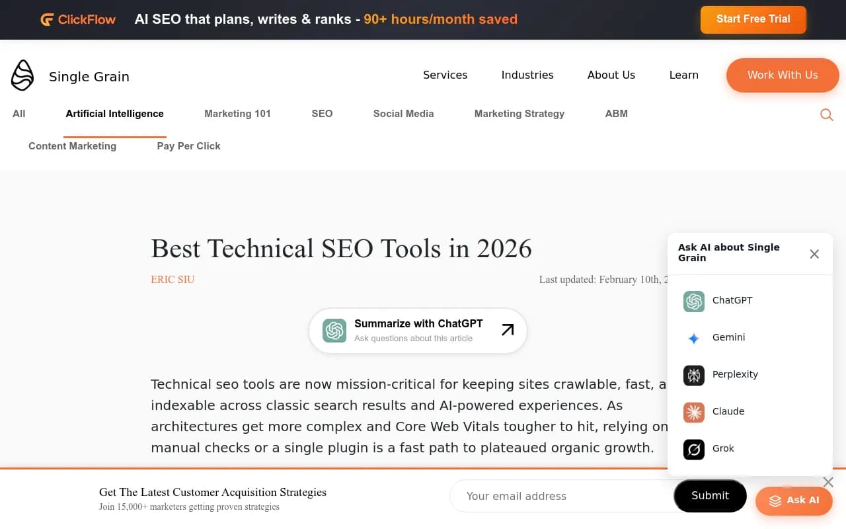
Task: Click the Single Grain logo
Action: click(x=69, y=75)
